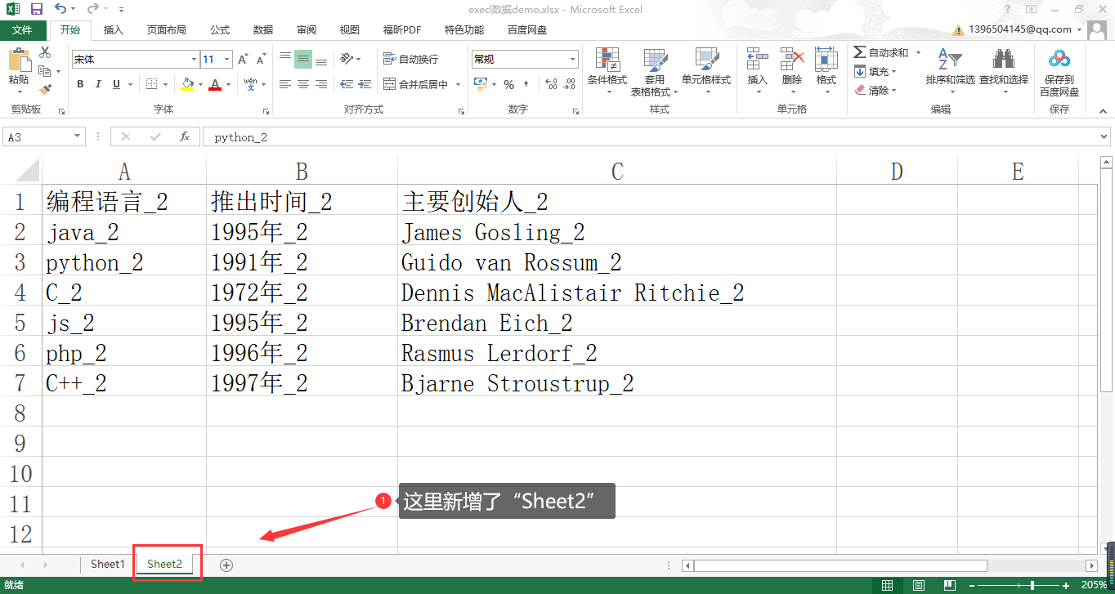The image size is (1115, 594).
Task: Open the font name dropdown showing 宋体
Action: point(194,59)
